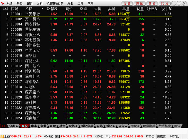Open the 报价 menu
Image resolution: width=188 pixels, height=139 pixels.
click(x=30, y=3)
